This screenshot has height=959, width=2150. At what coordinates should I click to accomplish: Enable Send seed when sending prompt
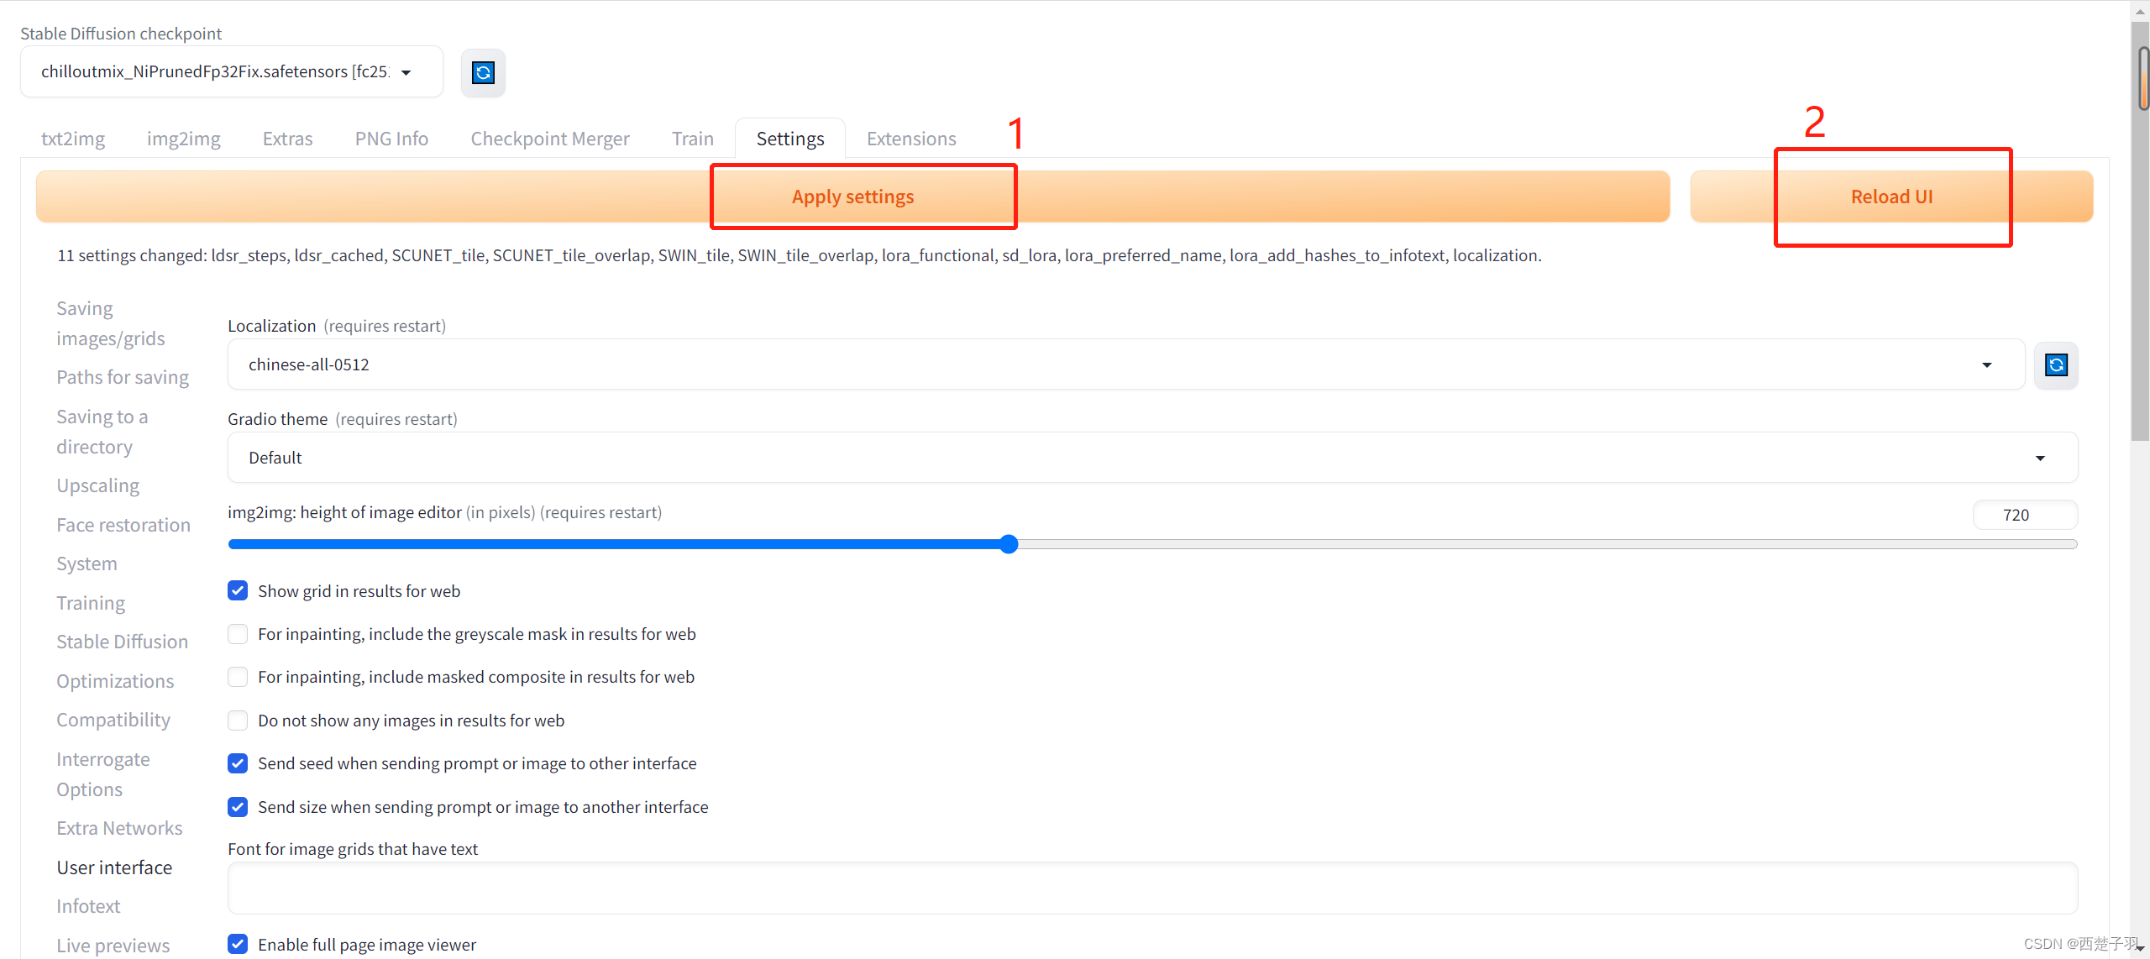[237, 762]
